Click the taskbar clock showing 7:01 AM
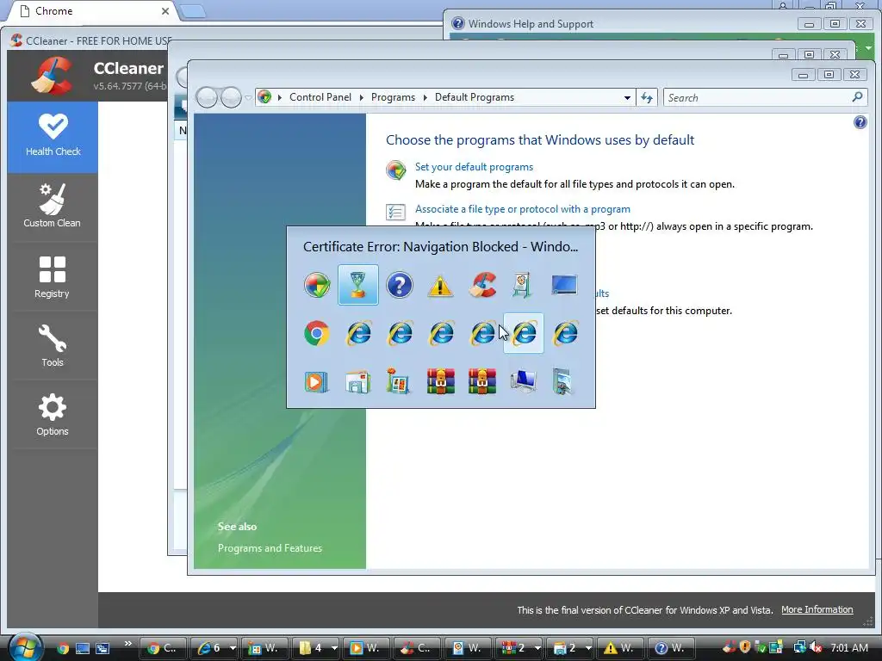 point(848,647)
